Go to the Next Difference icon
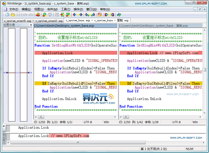209x153 pixels. tap(45, 15)
